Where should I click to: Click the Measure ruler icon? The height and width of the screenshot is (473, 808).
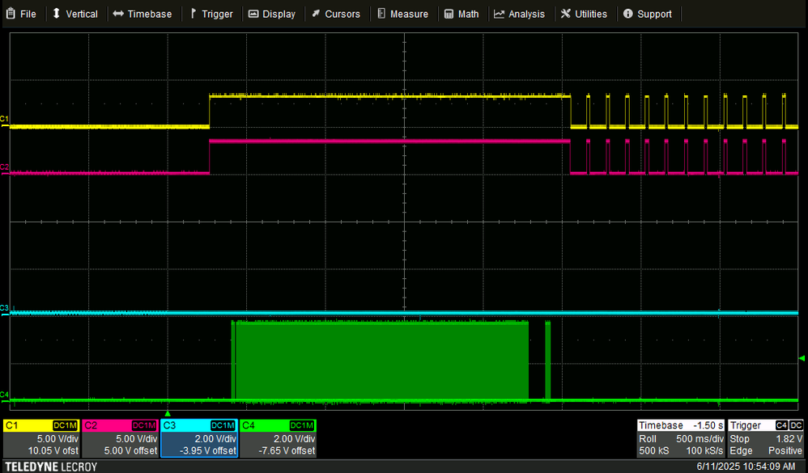[x=381, y=14]
